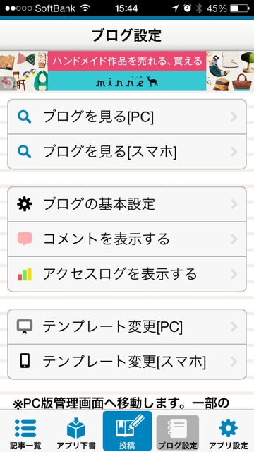
Task: Tap the magnifier icon beside ブログを見る[スマホ]
Action: click(x=24, y=152)
